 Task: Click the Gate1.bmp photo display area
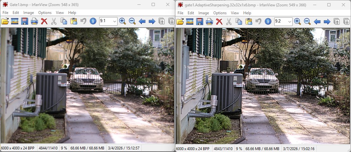(x=87, y=85)
